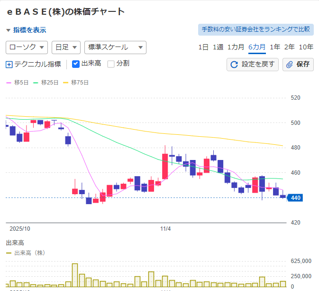Screen dimensions: 319x291
Task: Click the plus icon beside テクニカル指標
Action: (9, 65)
